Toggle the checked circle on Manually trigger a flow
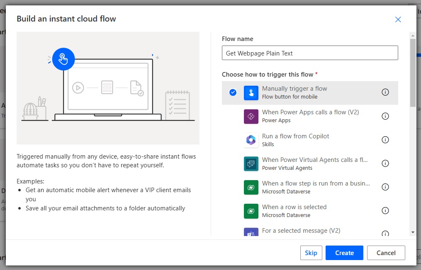 point(233,92)
